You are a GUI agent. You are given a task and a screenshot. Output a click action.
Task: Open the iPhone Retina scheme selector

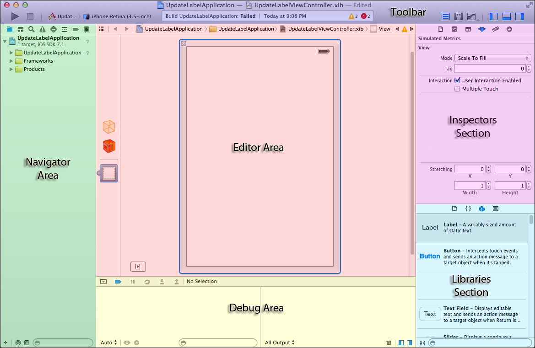[x=118, y=16]
